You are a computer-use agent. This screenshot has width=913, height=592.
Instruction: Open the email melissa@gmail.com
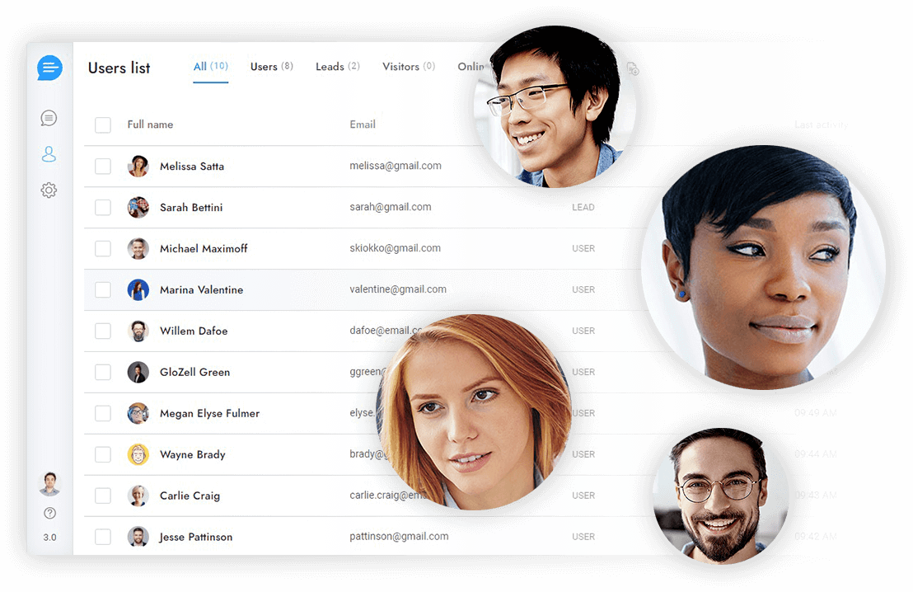pyautogui.click(x=396, y=166)
